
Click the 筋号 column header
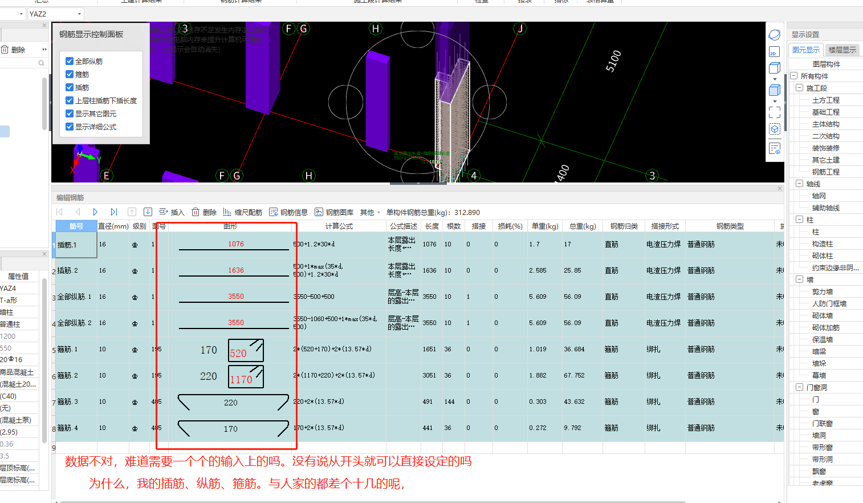(76, 226)
